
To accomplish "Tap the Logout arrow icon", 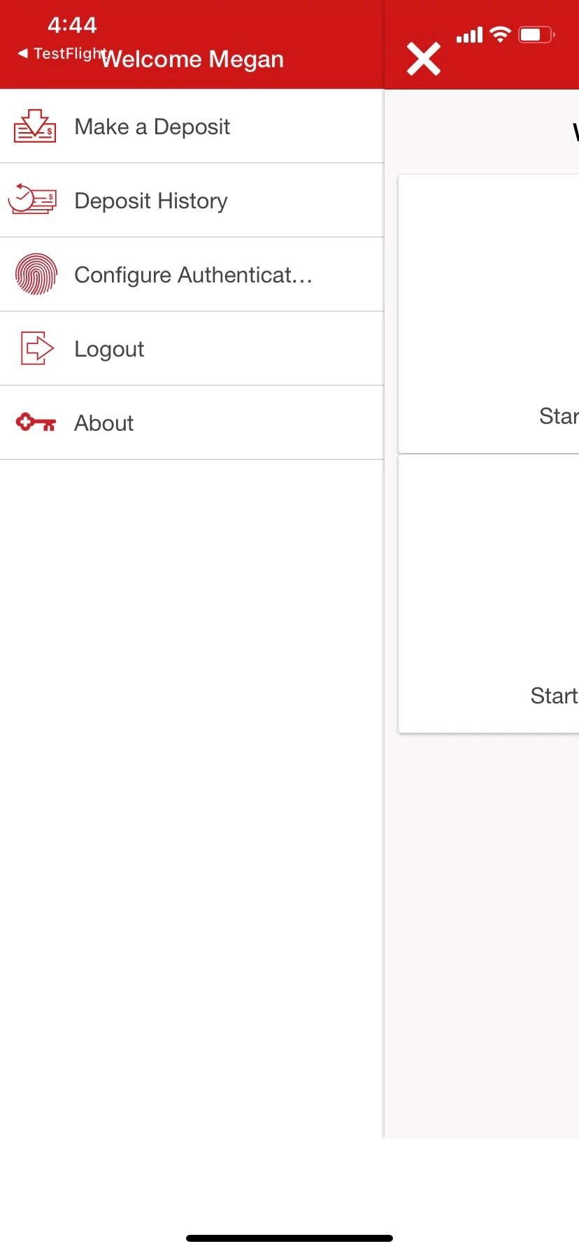I will pyautogui.click(x=37, y=348).
